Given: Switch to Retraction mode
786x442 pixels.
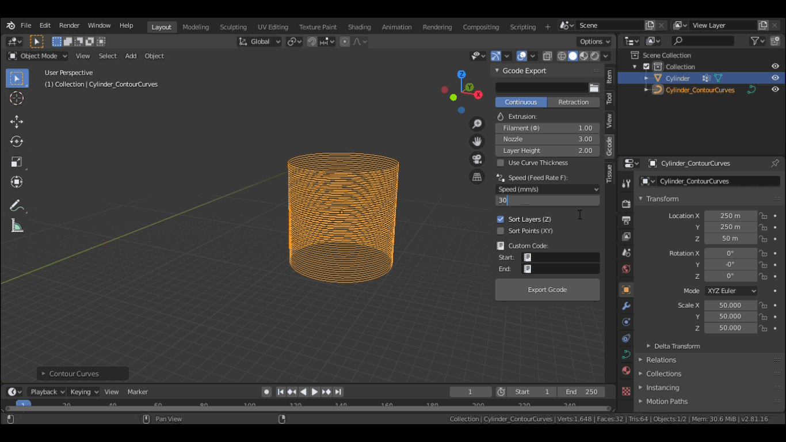Looking at the screenshot, I should (x=573, y=102).
